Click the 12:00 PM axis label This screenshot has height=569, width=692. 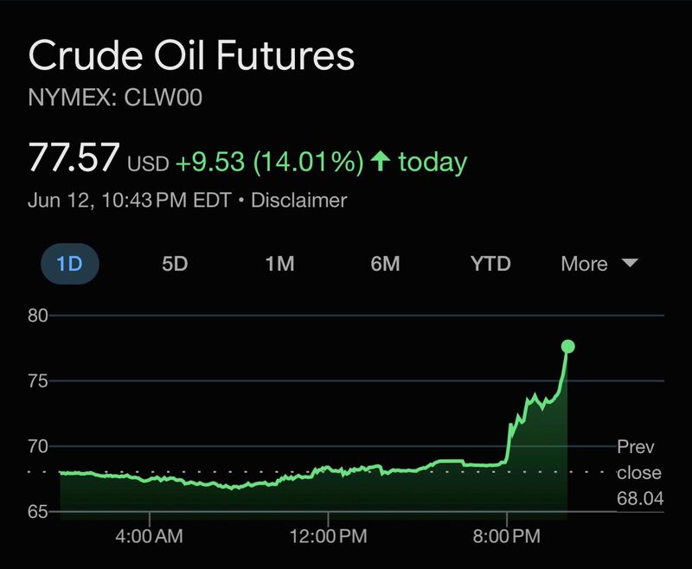[328, 537]
